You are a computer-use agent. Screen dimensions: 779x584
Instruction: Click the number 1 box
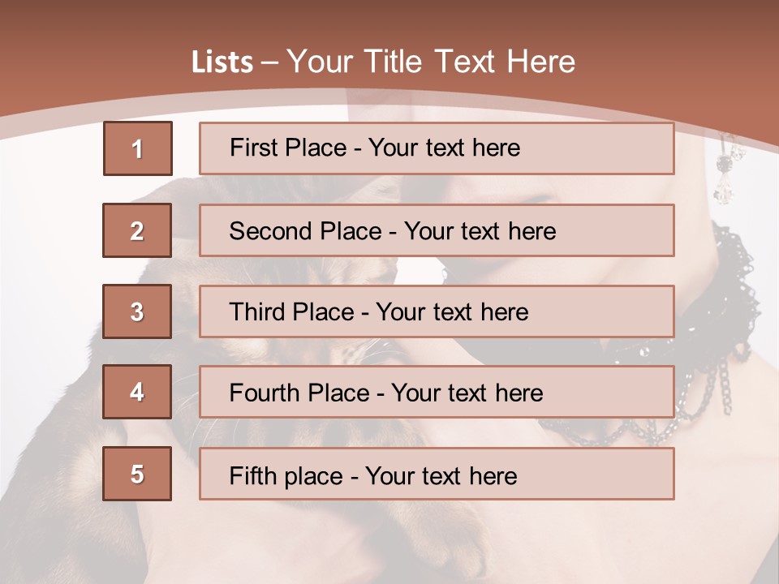pos(137,148)
